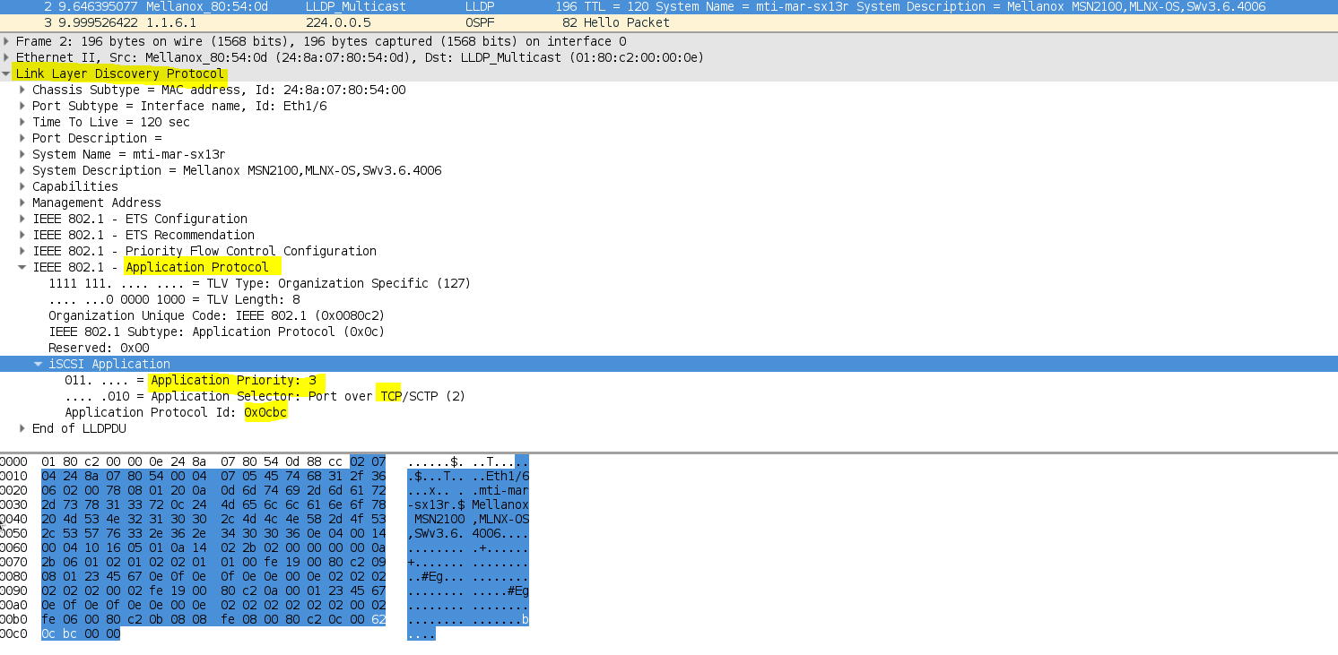The height and width of the screenshot is (655, 1338).
Task: Expand "Port Subtype = Interface name" entry
Action: point(22,106)
